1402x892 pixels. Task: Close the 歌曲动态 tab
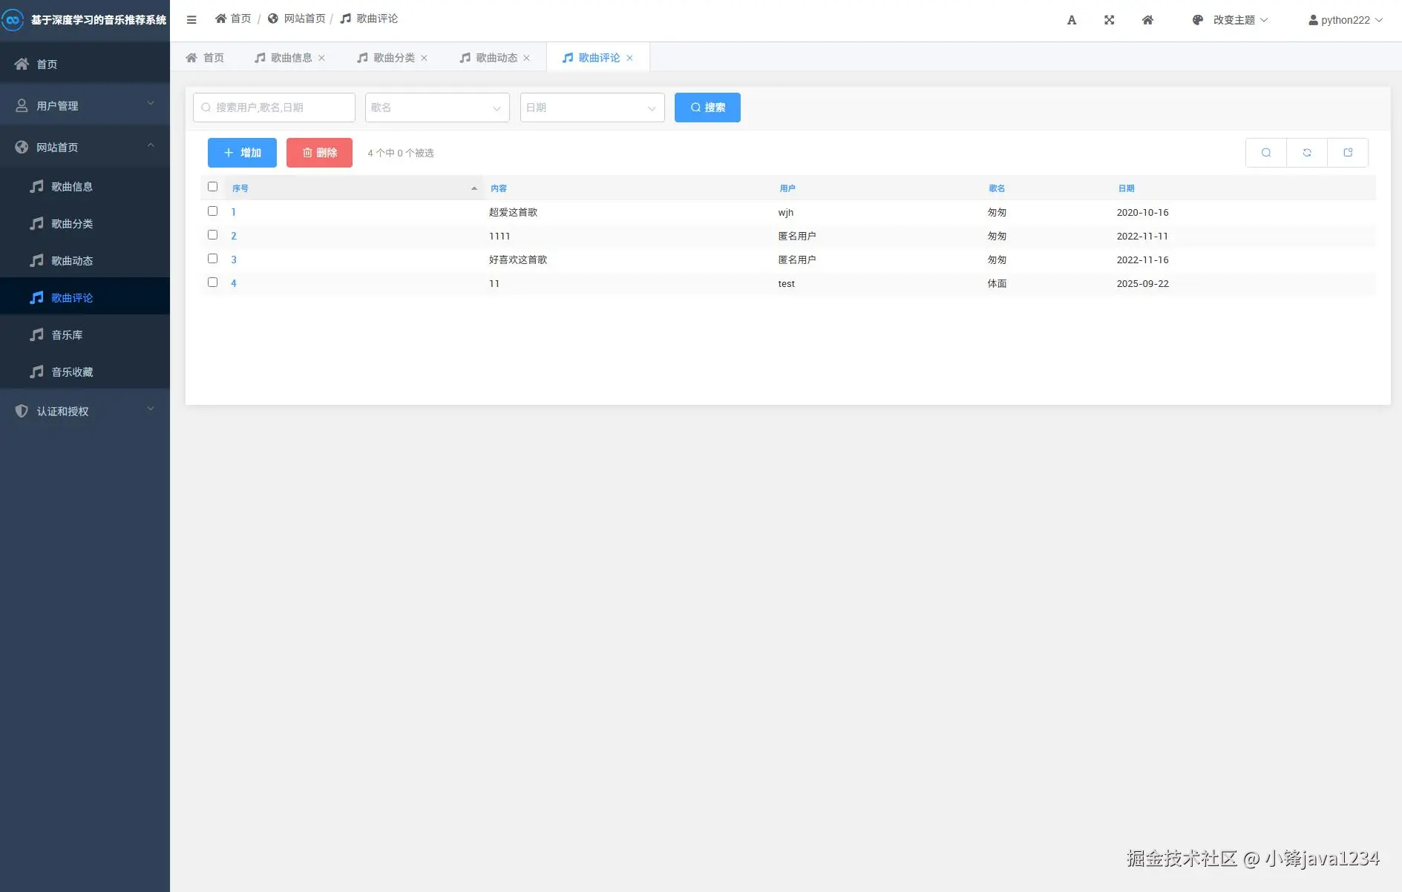(526, 58)
